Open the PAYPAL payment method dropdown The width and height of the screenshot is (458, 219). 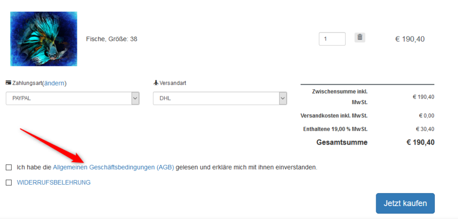point(72,99)
